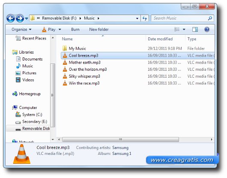Select Homegroup in navigation pane

pyautogui.click(x=30, y=94)
